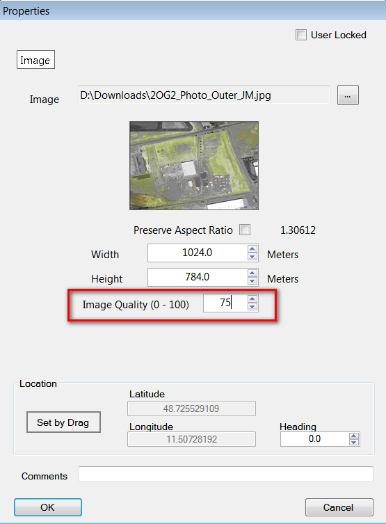Click the Longitude field
The width and height of the screenshot is (386, 524).
click(x=191, y=439)
